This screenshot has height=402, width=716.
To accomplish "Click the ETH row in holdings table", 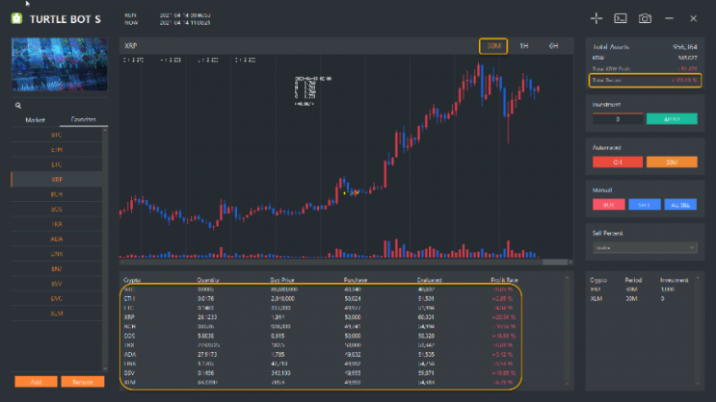I will point(321,298).
